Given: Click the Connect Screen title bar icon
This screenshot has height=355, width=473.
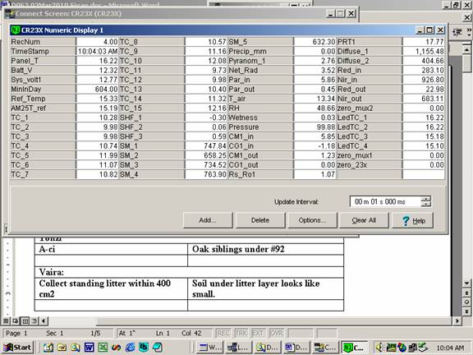Looking at the screenshot, I should (x=10, y=14).
